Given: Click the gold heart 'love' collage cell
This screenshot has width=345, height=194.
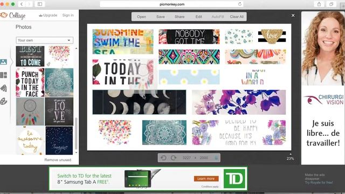Looking at the screenshot, I should [x=272, y=37].
